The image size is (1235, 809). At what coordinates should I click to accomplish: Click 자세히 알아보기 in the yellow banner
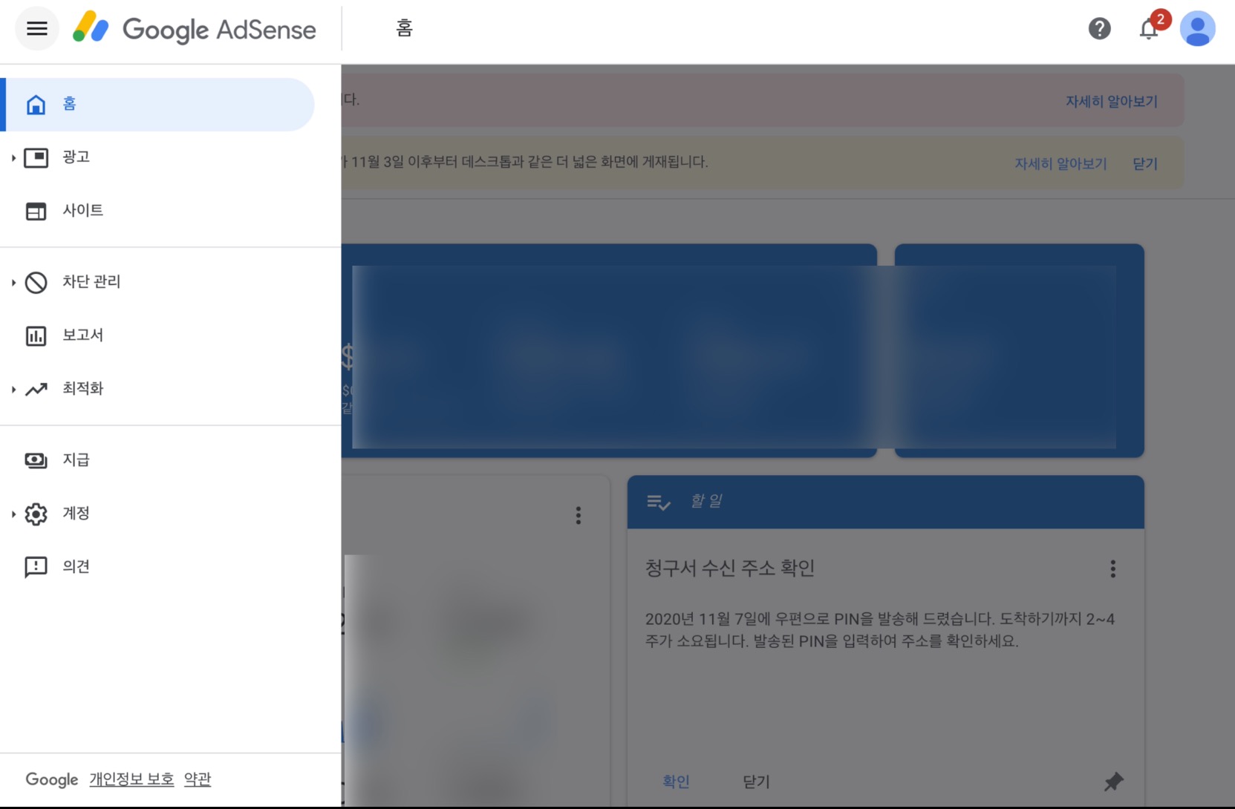point(1060,164)
